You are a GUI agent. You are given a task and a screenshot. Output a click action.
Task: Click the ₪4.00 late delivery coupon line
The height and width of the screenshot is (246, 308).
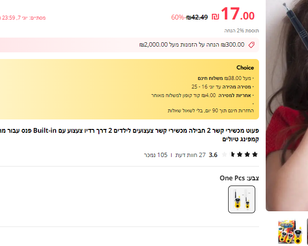pos(202,95)
